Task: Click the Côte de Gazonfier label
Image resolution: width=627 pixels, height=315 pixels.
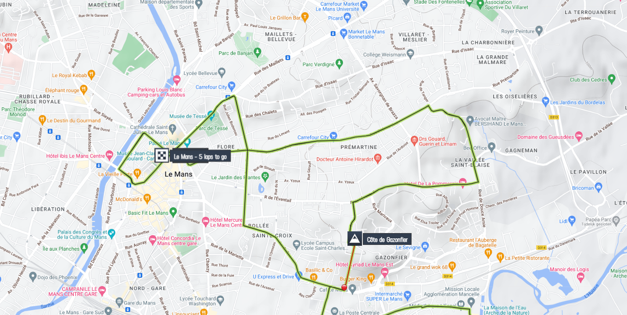Action: click(387, 240)
